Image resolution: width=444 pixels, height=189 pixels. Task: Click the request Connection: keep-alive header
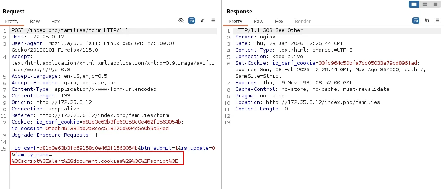(x=45, y=109)
